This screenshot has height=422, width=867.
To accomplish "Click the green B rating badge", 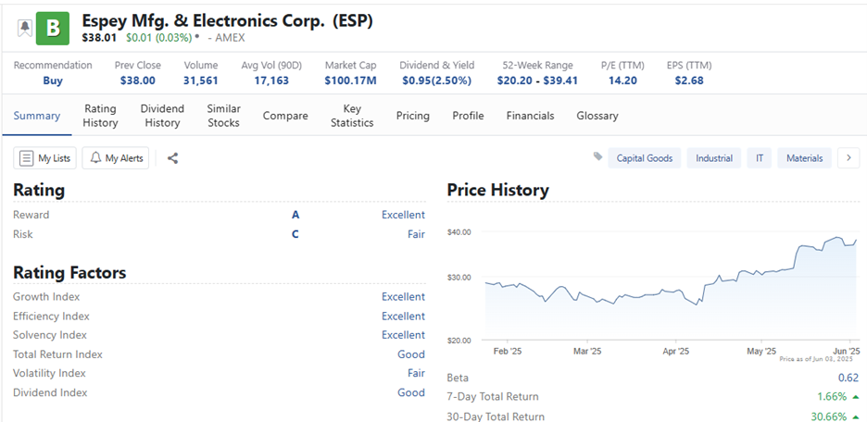I will click(53, 28).
